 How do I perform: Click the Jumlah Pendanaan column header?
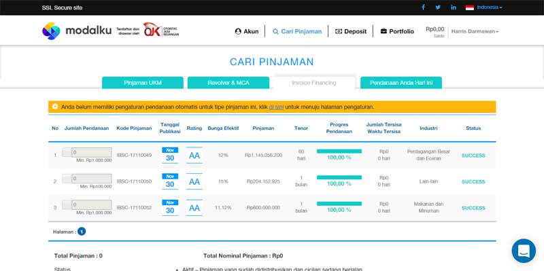click(87, 128)
